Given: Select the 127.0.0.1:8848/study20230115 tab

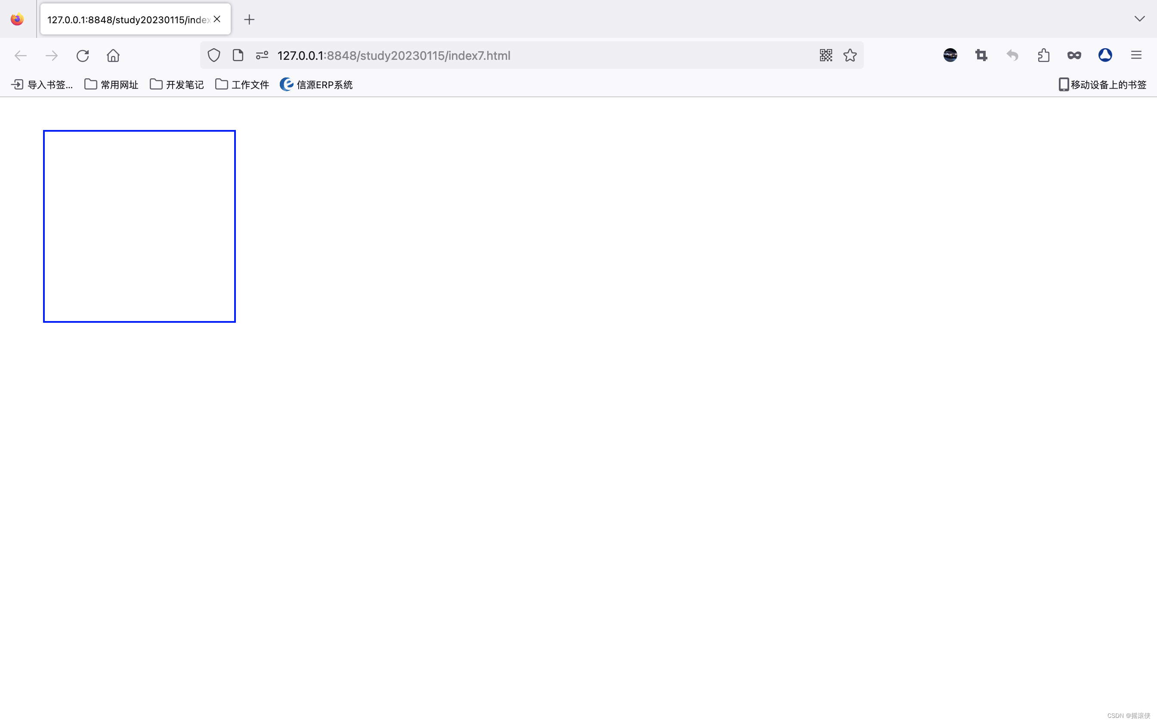Looking at the screenshot, I should (x=135, y=19).
